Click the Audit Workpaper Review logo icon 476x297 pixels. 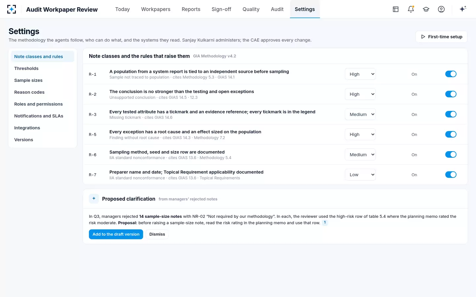[12, 9]
